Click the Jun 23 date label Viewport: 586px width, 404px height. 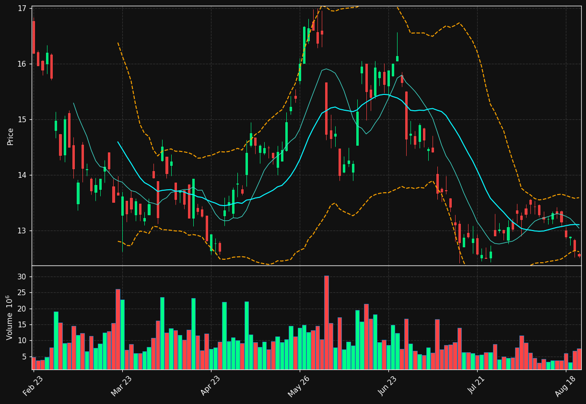(x=388, y=386)
